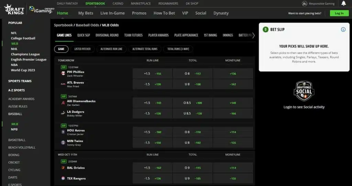Click the DraftKings logo
The width and height of the screenshot is (352, 186).
pos(14,10)
